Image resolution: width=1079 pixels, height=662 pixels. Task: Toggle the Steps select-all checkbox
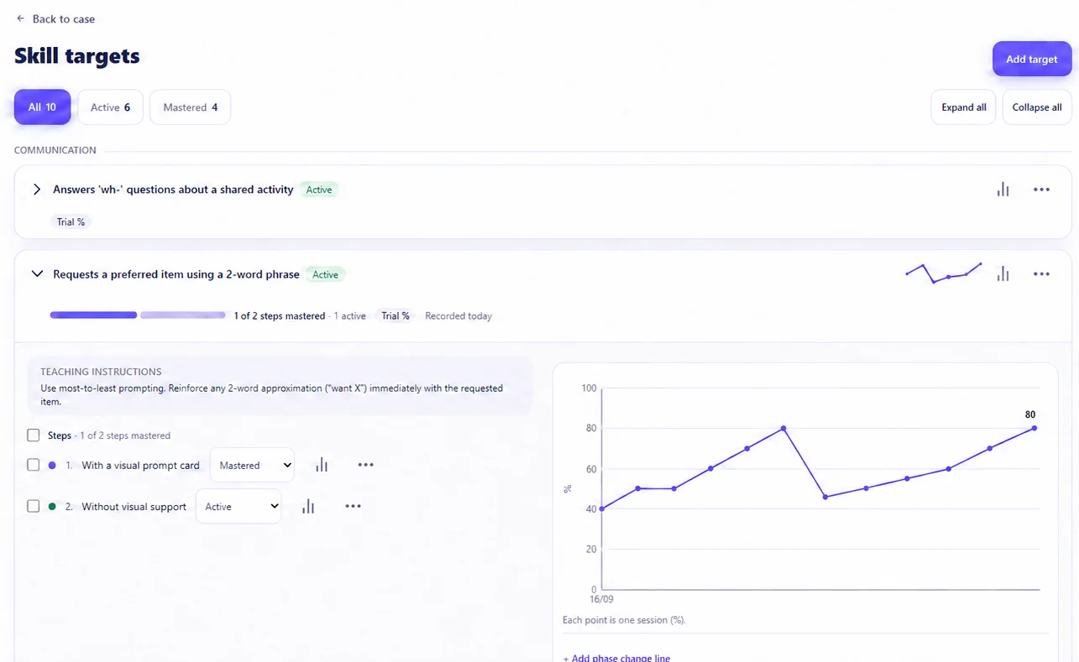[x=34, y=435]
